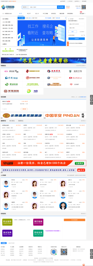The width and height of the screenshot is (93, 266).
Task: Click the back-to-top arrow in upper floating sidebar
Action: [x=91, y=103]
